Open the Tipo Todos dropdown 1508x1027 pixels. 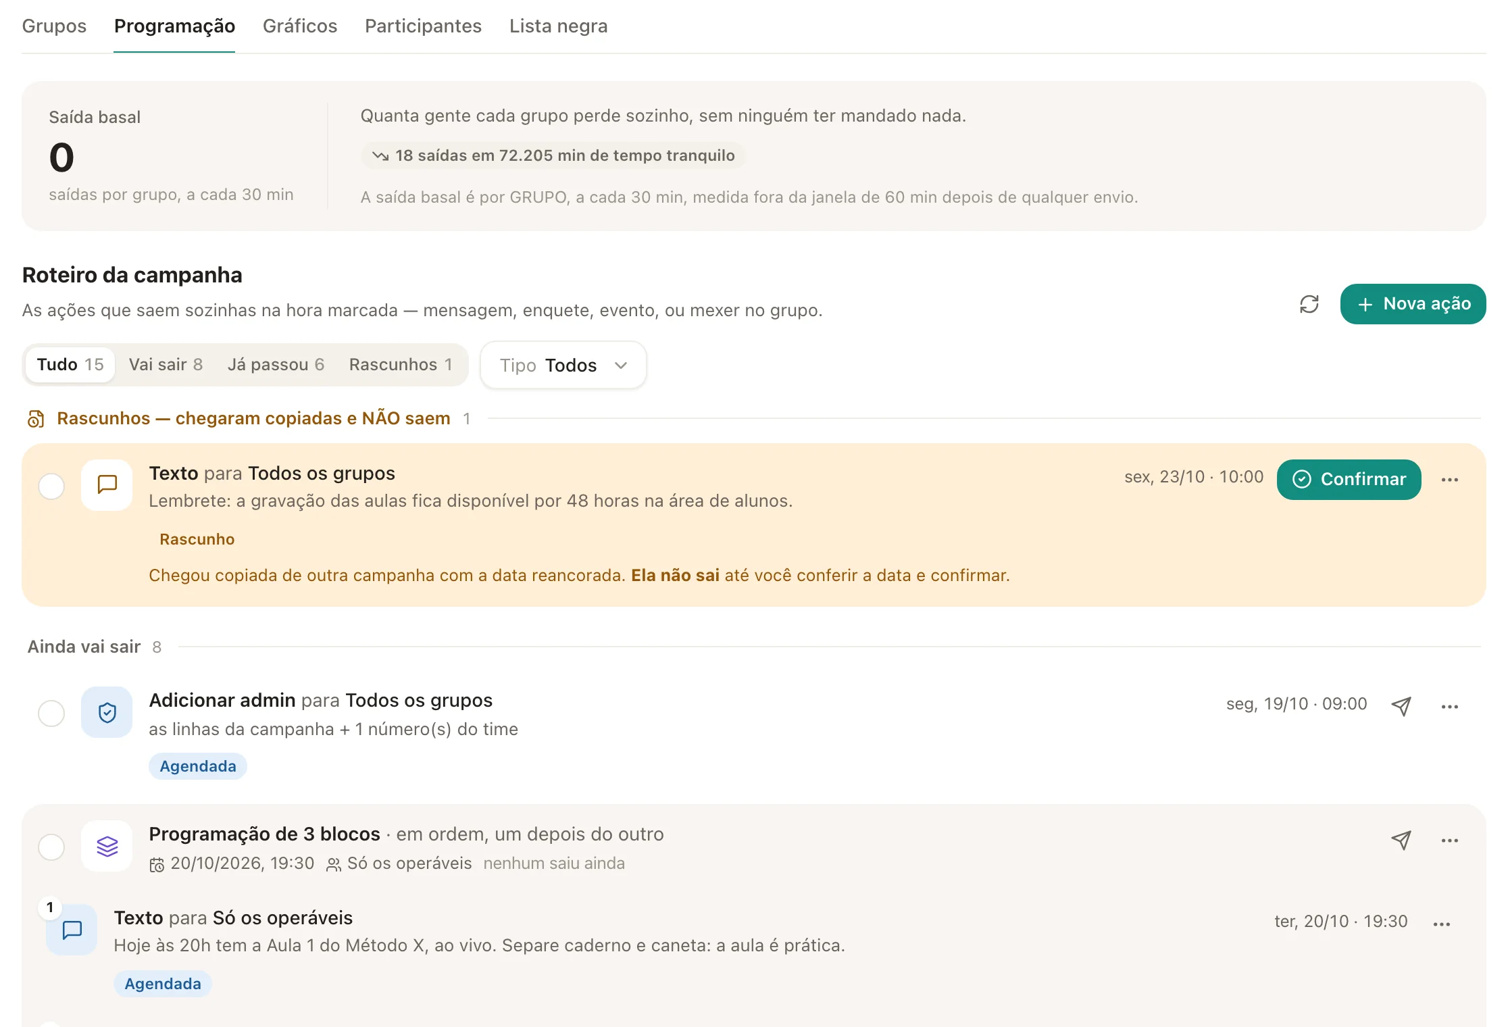(x=563, y=366)
